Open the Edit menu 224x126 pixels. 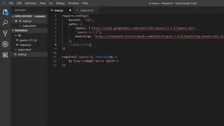19,3
